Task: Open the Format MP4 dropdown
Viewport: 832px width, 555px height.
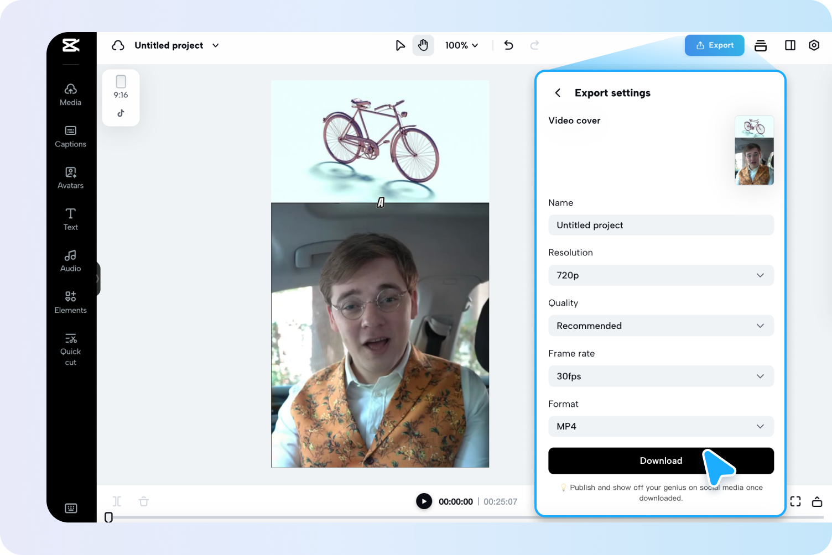Action: coord(661,426)
